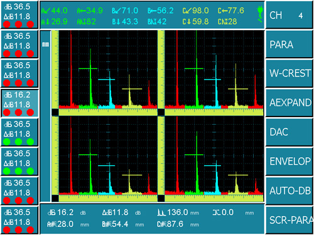Click gate B start icon at 54.4 mm
This screenshot has width=314, height=235.
coord(106,224)
